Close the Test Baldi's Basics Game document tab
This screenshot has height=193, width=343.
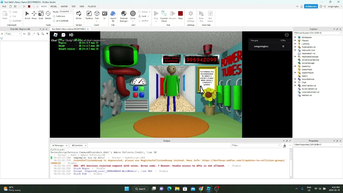click(88, 29)
